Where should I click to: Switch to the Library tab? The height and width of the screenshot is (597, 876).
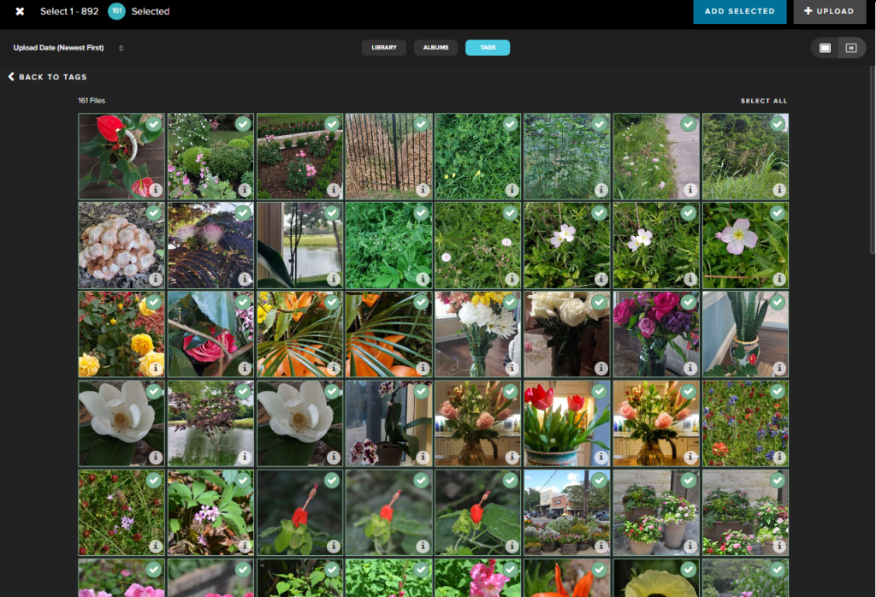pyautogui.click(x=384, y=48)
